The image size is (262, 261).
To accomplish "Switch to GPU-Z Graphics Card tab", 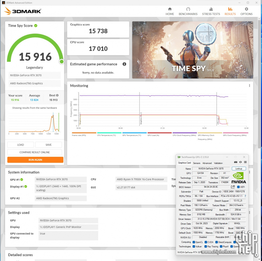I will (184, 163).
